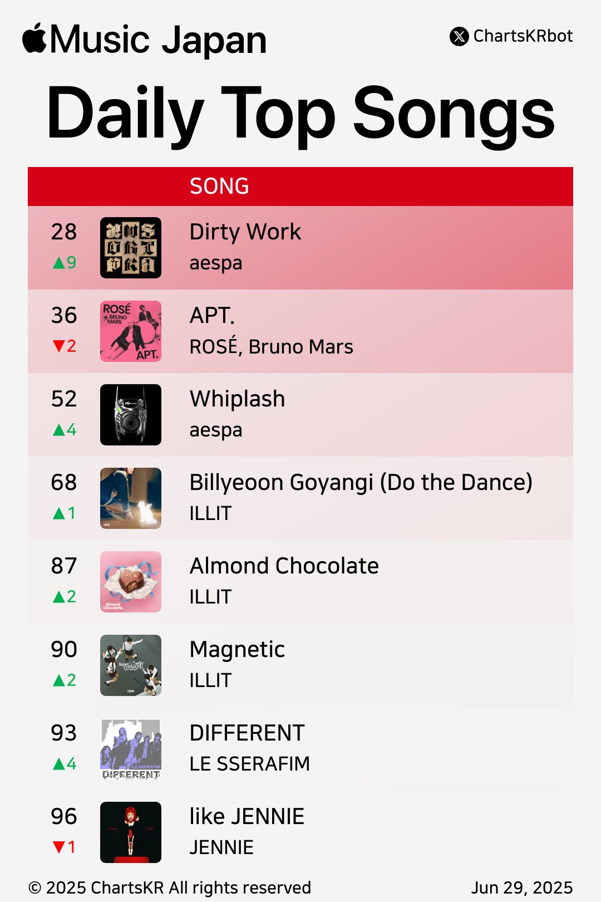Image resolution: width=601 pixels, height=902 pixels.
Task: Select the Whiplash album cover
Action: point(131,415)
